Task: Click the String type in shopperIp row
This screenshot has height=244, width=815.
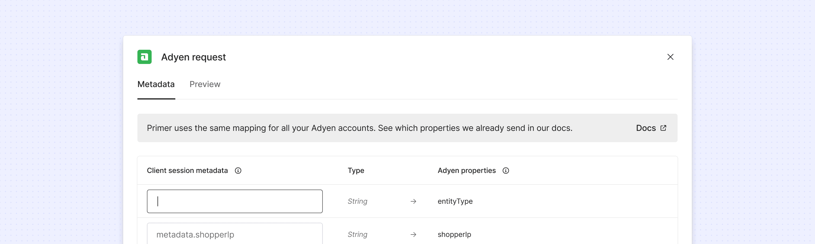Action: point(357,235)
